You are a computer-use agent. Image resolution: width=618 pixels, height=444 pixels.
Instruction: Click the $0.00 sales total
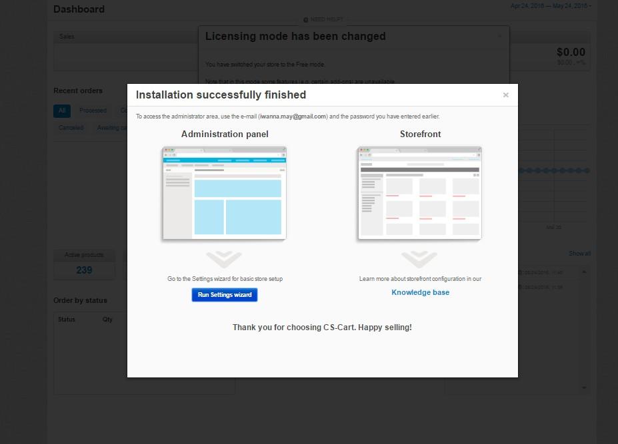pos(571,52)
